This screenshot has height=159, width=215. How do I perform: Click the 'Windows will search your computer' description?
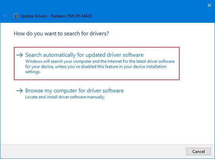coord(100,66)
